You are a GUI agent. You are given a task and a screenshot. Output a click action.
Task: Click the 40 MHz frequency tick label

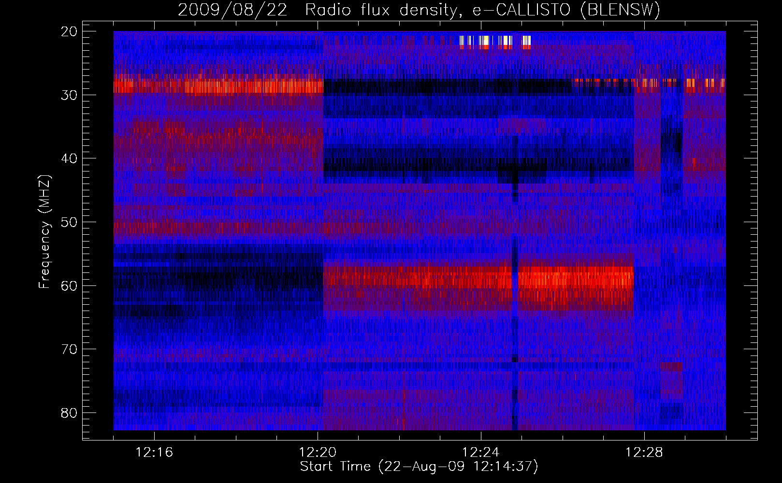[69, 158]
